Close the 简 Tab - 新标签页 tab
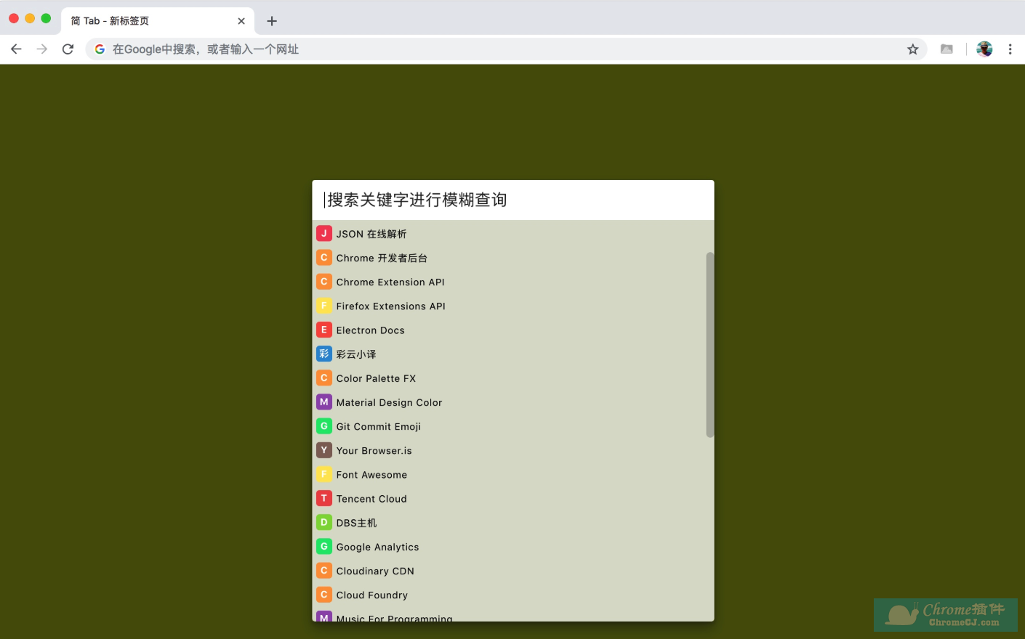 (x=241, y=21)
